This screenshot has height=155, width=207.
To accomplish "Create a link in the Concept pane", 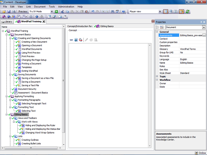I will coord(71,40).
